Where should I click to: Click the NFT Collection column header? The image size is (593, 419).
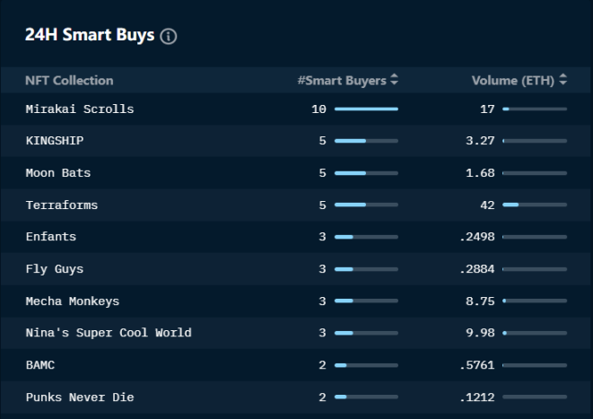coord(69,81)
